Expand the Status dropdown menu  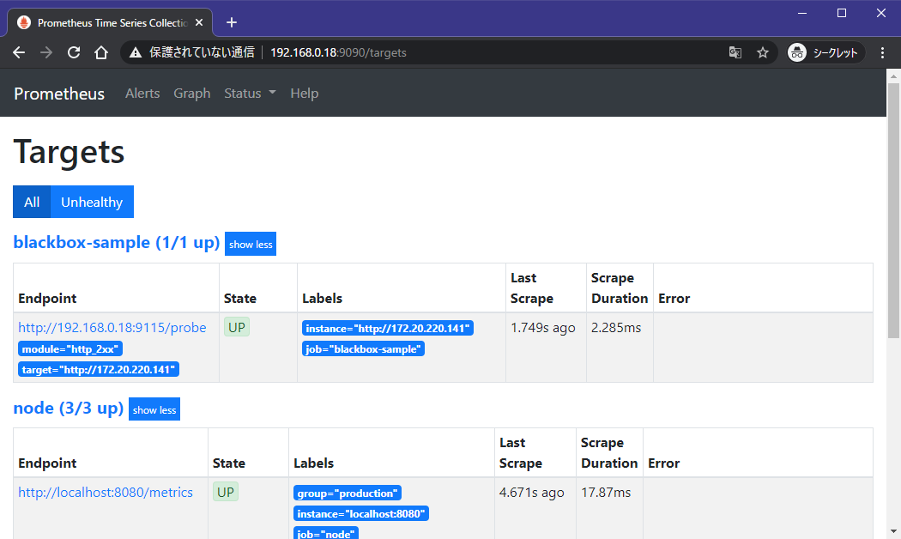(250, 93)
